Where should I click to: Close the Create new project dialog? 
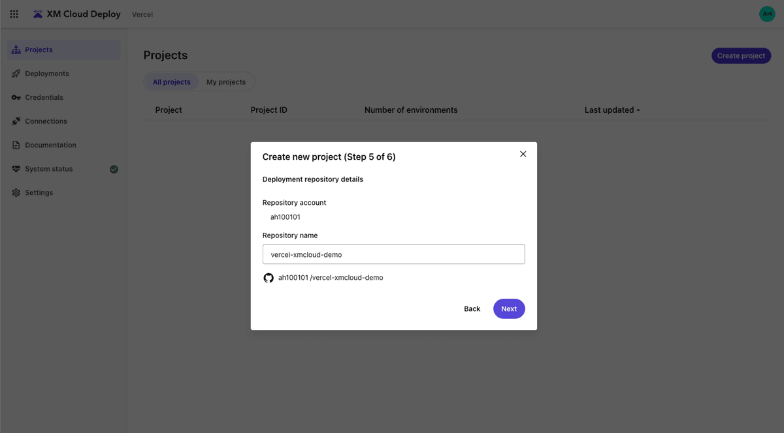[523, 154]
